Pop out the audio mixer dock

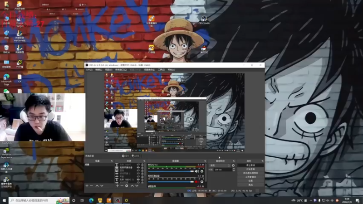coord(205,161)
